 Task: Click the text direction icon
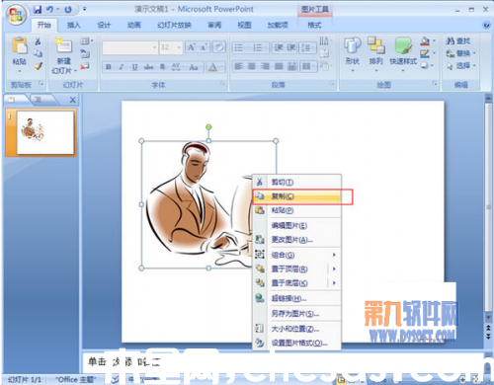pyautogui.click(x=325, y=40)
